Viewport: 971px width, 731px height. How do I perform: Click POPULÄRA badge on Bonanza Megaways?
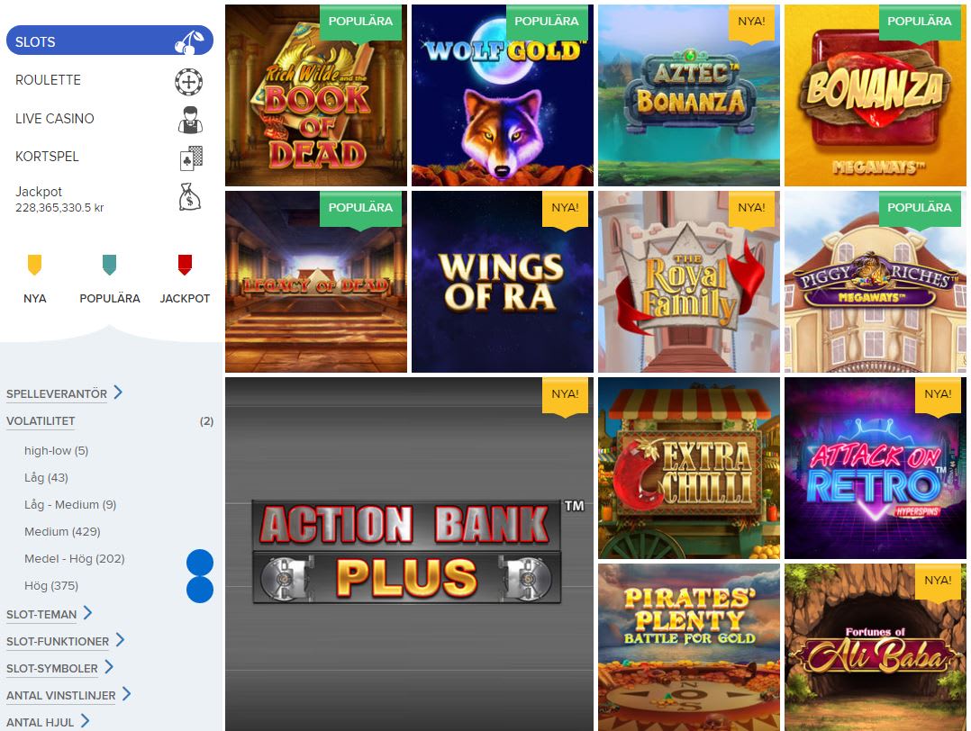[920, 23]
